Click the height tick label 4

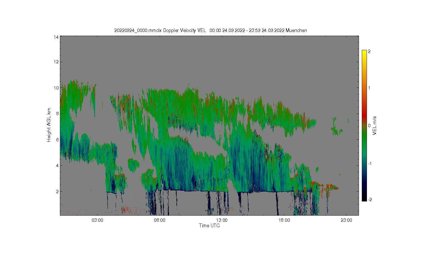point(57,165)
